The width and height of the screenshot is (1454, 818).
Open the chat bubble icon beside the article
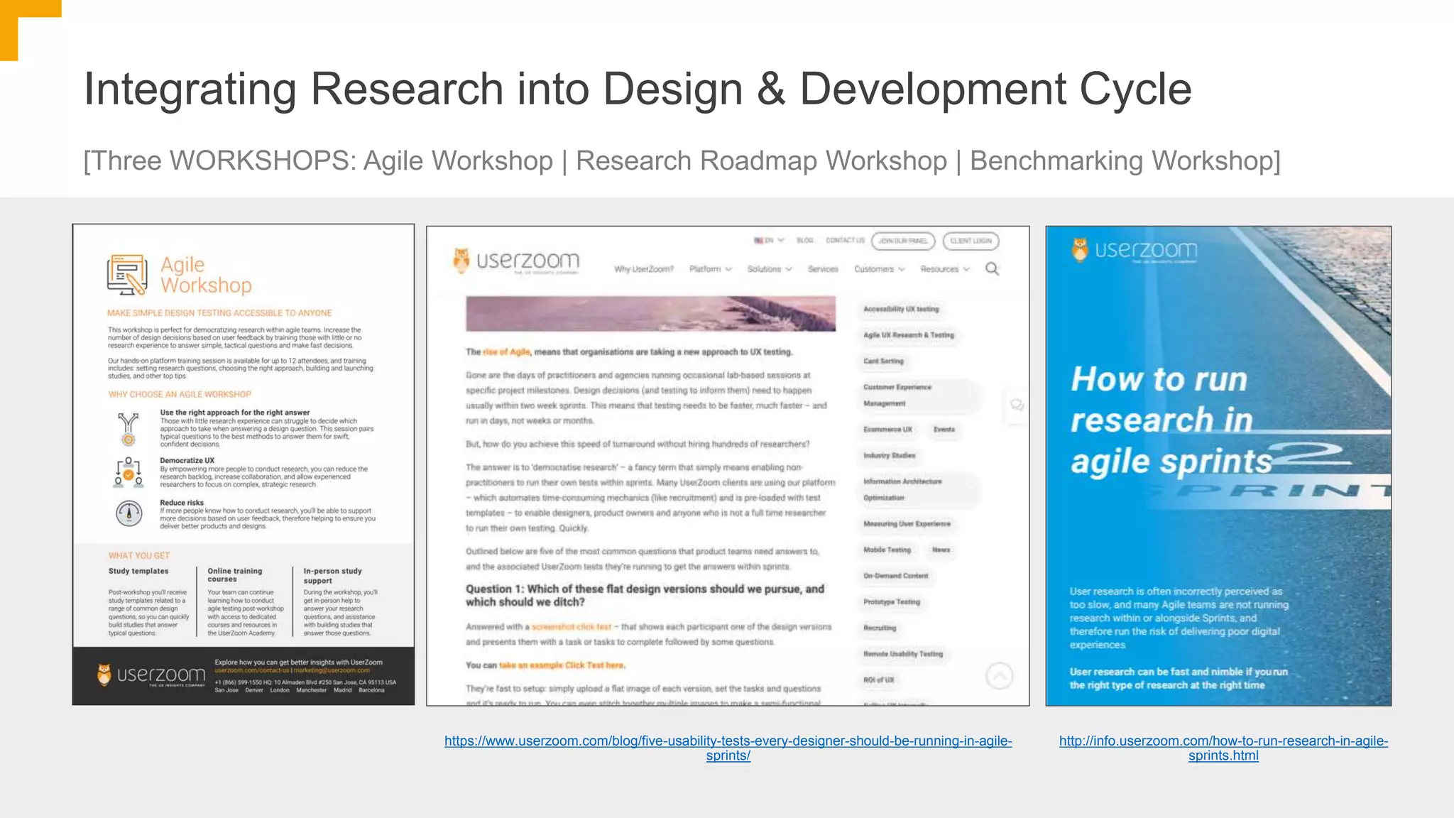pyautogui.click(x=1017, y=405)
